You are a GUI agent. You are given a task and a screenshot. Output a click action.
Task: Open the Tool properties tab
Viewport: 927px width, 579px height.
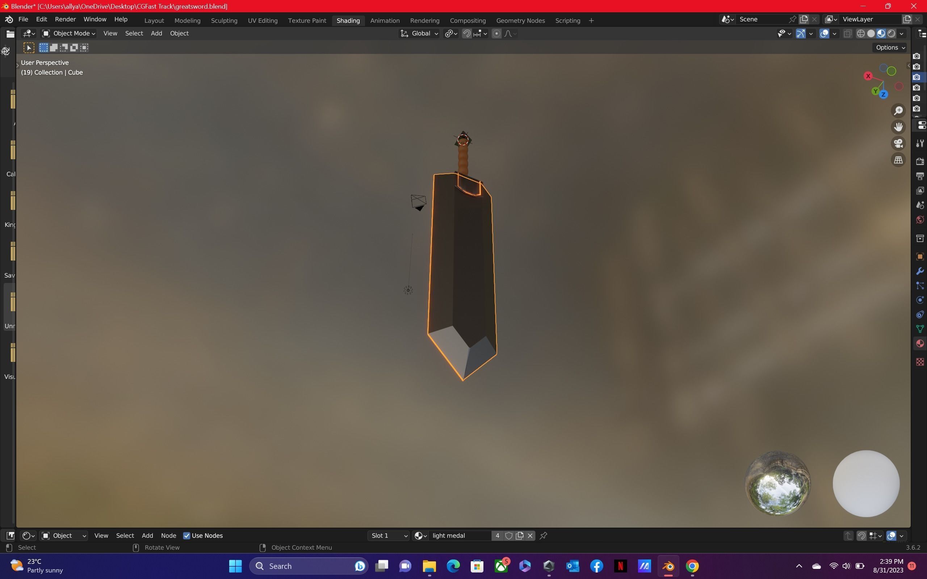(x=920, y=144)
